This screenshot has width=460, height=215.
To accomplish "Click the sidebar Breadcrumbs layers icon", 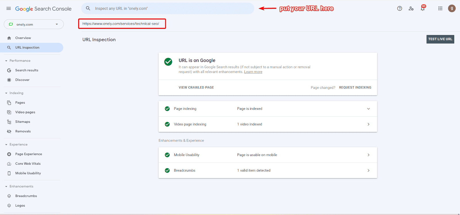I will 9,196.
